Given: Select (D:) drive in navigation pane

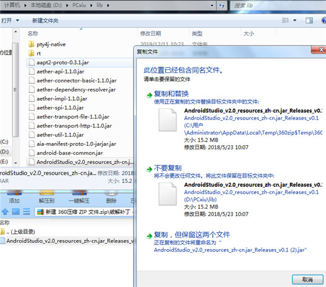Looking at the screenshot, I should (x=4, y=152).
